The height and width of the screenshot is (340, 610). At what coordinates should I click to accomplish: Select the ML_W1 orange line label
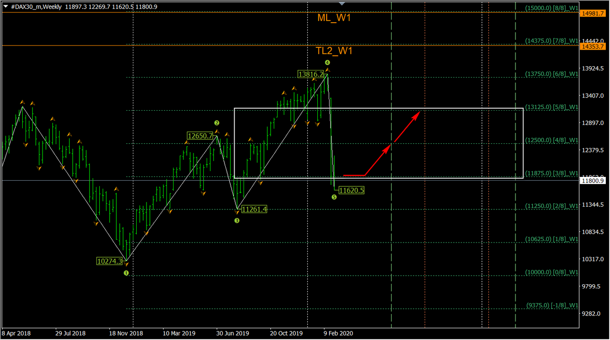pos(334,18)
